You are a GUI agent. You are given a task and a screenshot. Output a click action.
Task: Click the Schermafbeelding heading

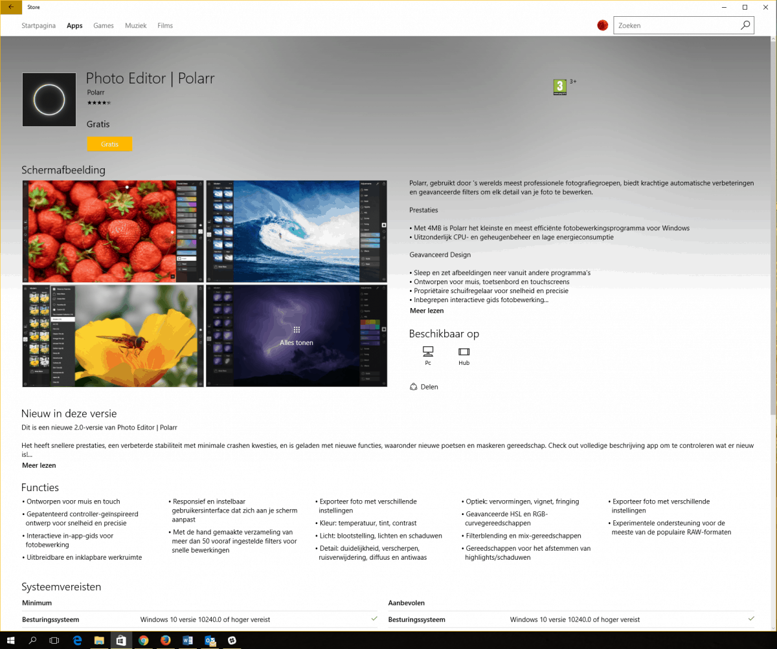tap(63, 170)
